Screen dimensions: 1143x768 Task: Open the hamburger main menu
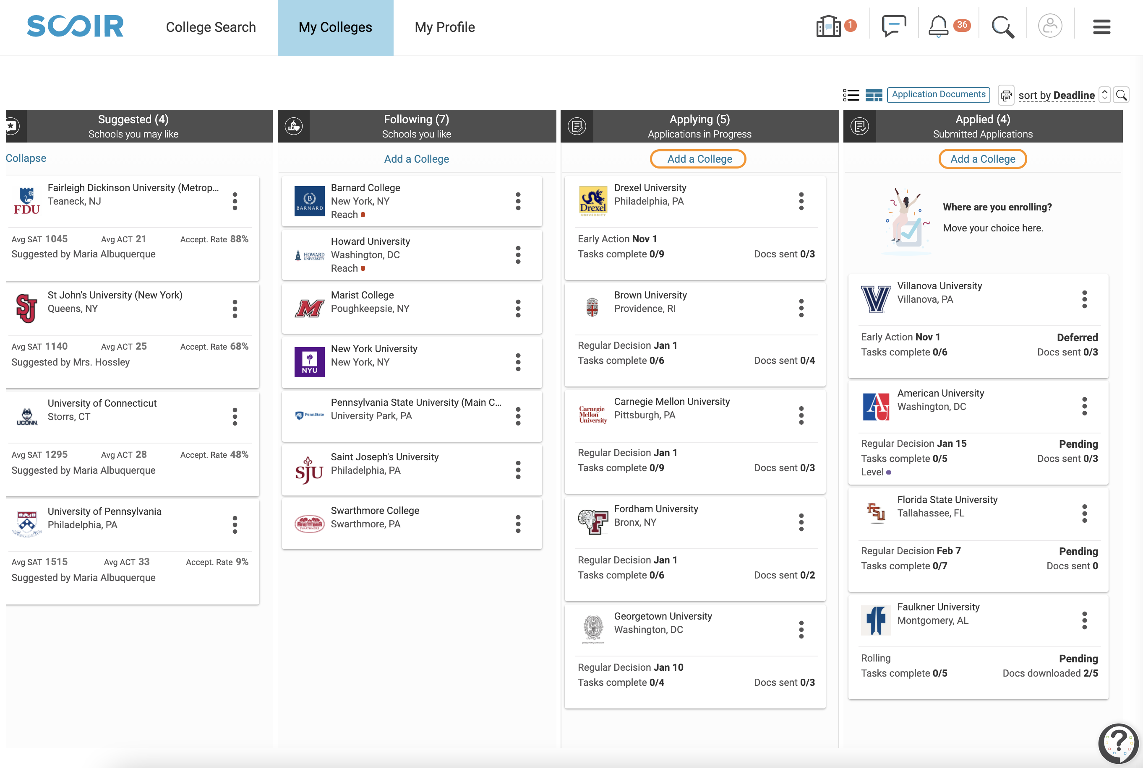click(1101, 27)
